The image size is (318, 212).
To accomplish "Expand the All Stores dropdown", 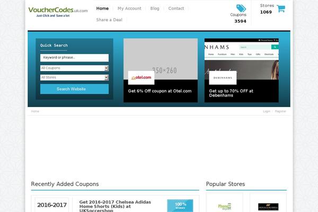I will pos(74,77).
